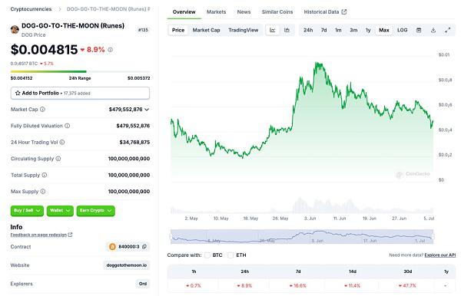Open the Similar Coins tab
Screen dimensions: 461x296
[x=277, y=12]
